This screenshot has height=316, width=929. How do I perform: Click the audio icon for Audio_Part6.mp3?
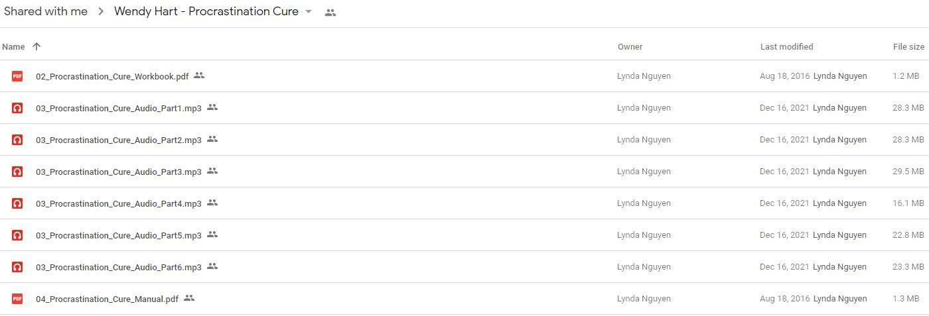pyautogui.click(x=17, y=267)
